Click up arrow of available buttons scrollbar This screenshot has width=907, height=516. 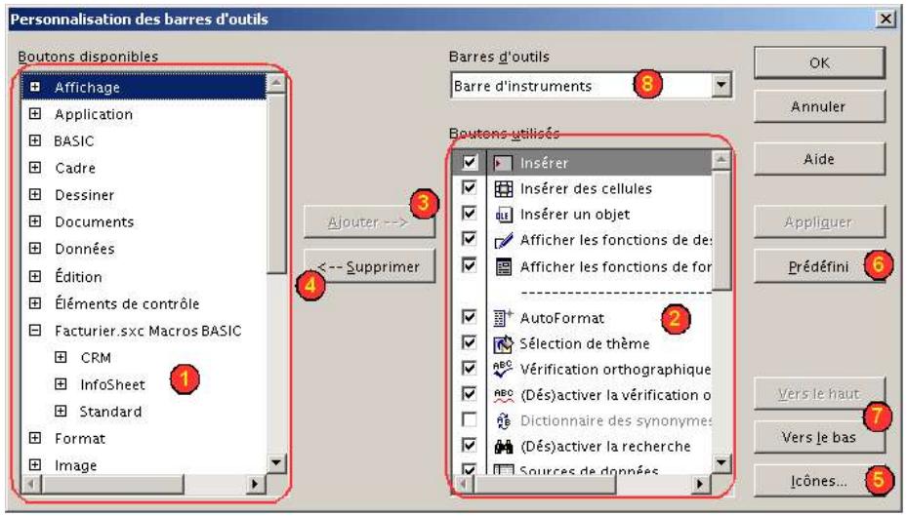276,83
